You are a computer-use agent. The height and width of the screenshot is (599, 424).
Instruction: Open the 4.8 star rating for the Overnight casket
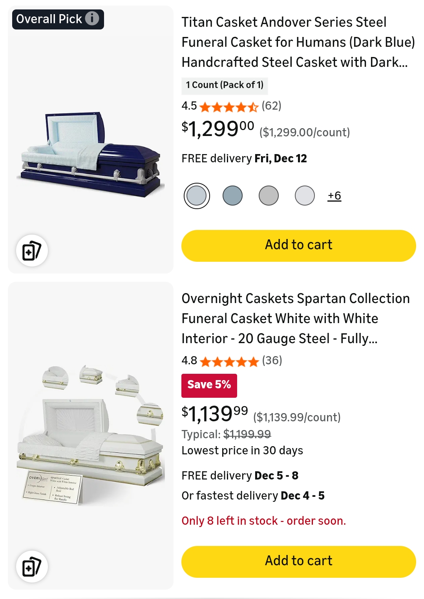(x=229, y=361)
